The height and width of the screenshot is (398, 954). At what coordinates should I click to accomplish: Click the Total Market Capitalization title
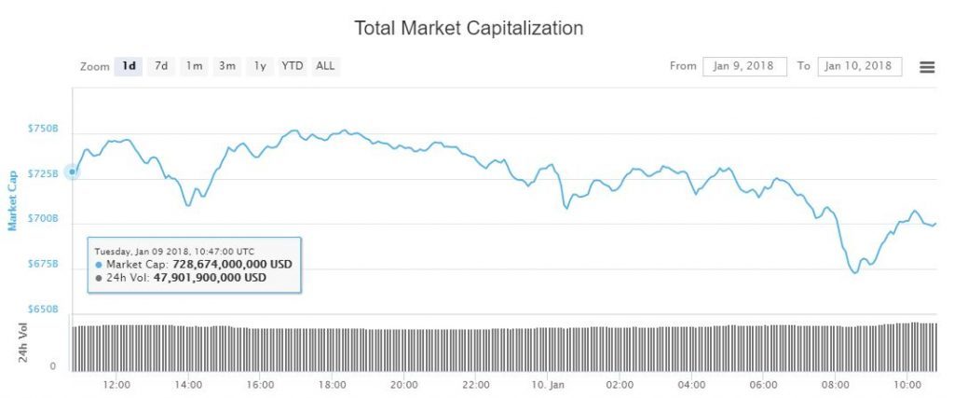[x=469, y=28]
